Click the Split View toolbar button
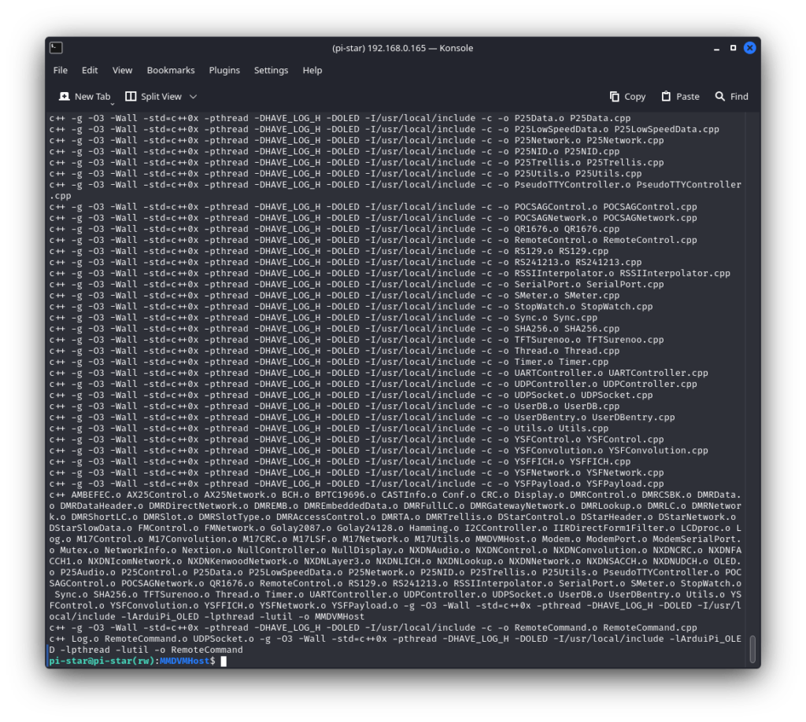The width and height of the screenshot is (806, 722). pyautogui.click(x=153, y=97)
